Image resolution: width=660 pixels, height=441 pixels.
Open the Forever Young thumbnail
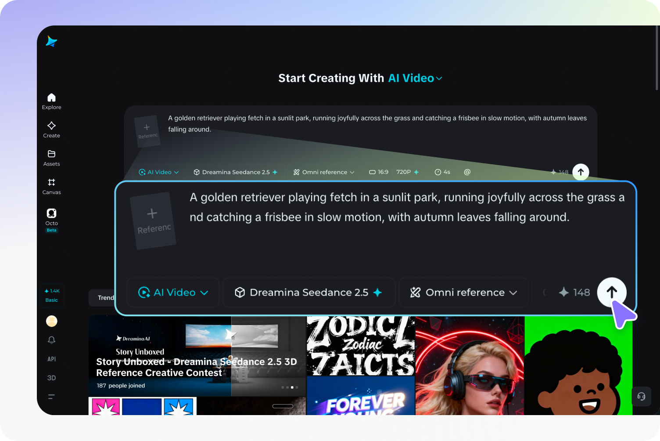tap(361, 396)
